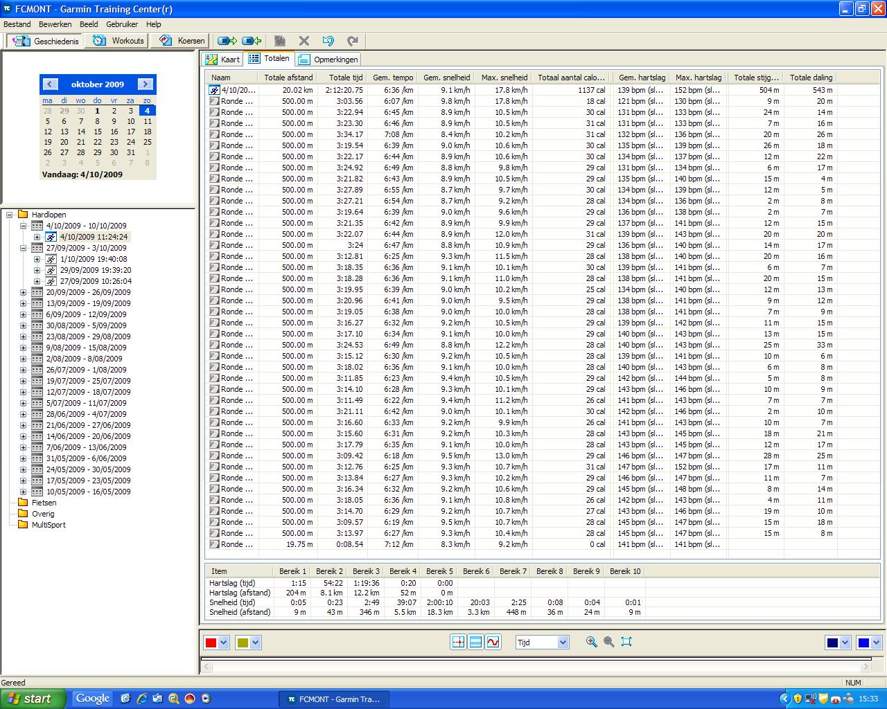Expand week 13/09/2009 - 19/09/2009
The height and width of the screenshot is (709, 887).
[23, 303]
